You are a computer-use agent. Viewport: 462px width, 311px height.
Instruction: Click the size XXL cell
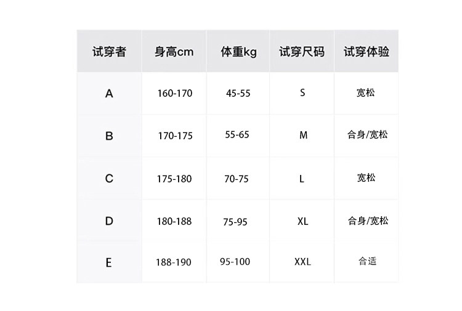(x=302, y=262)
